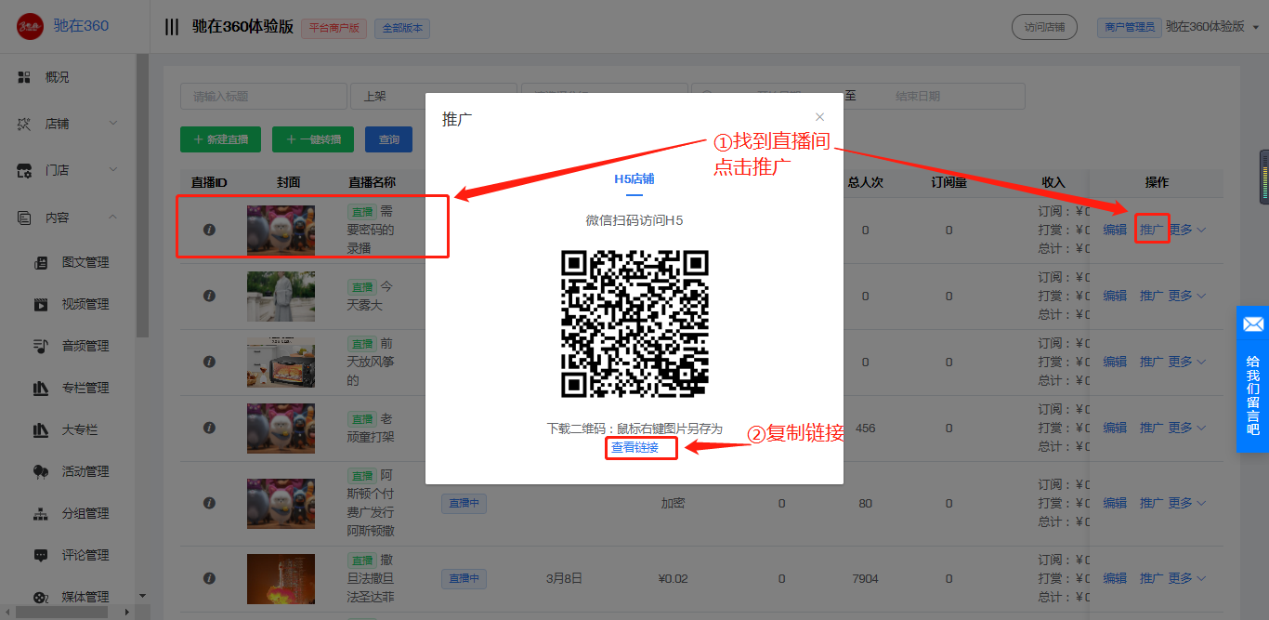This screenshot has height=620, width=1269.
Task: Click the 查询 button
Action: pyautogui.click(x=388, y=139)
